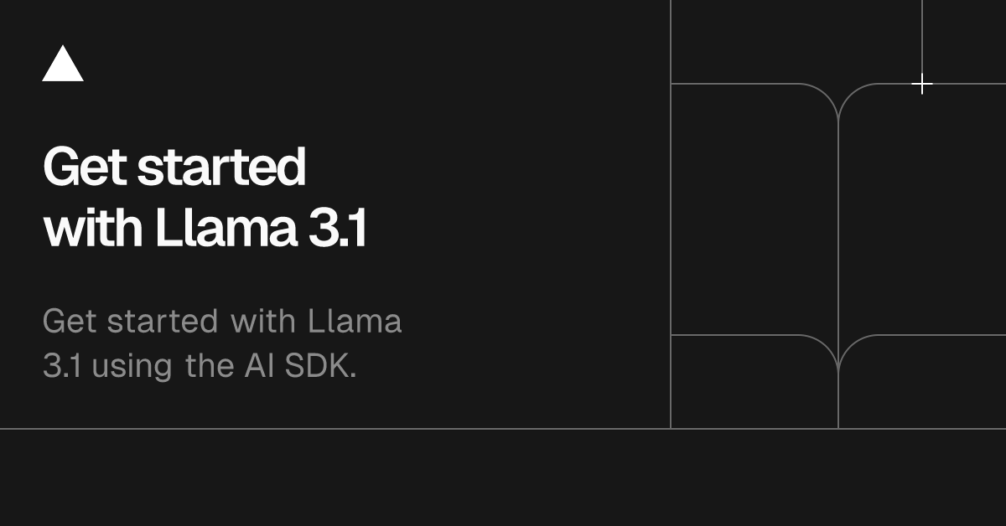Click the short cell below the tall left panel

[x=754, y=382]
